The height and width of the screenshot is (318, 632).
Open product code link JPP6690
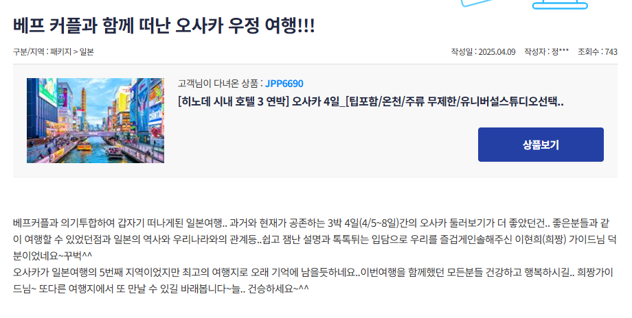(284, 84)
